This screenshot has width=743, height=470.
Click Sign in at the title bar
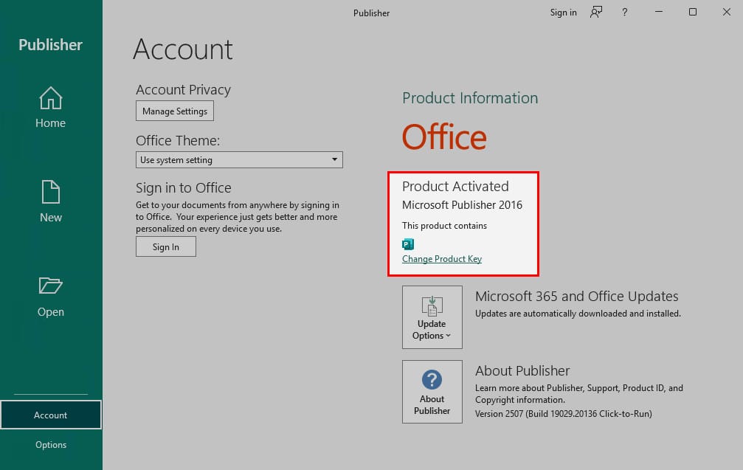[x=564, y=13]
